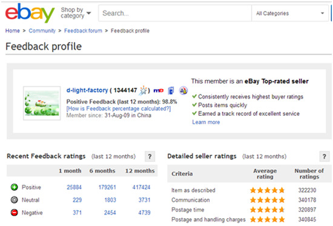
Task: Click the Item as described star rating
Action: pos(267,190)
